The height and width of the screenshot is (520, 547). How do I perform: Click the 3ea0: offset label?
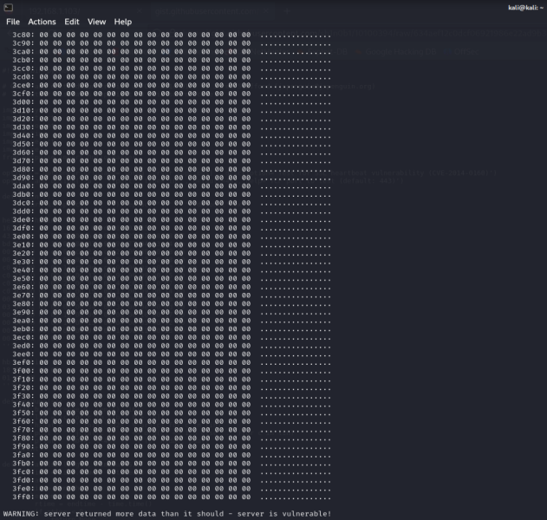click(23, 321)
